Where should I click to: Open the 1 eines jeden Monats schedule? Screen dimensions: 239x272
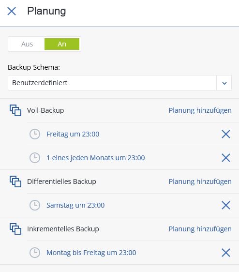[96, 158]
